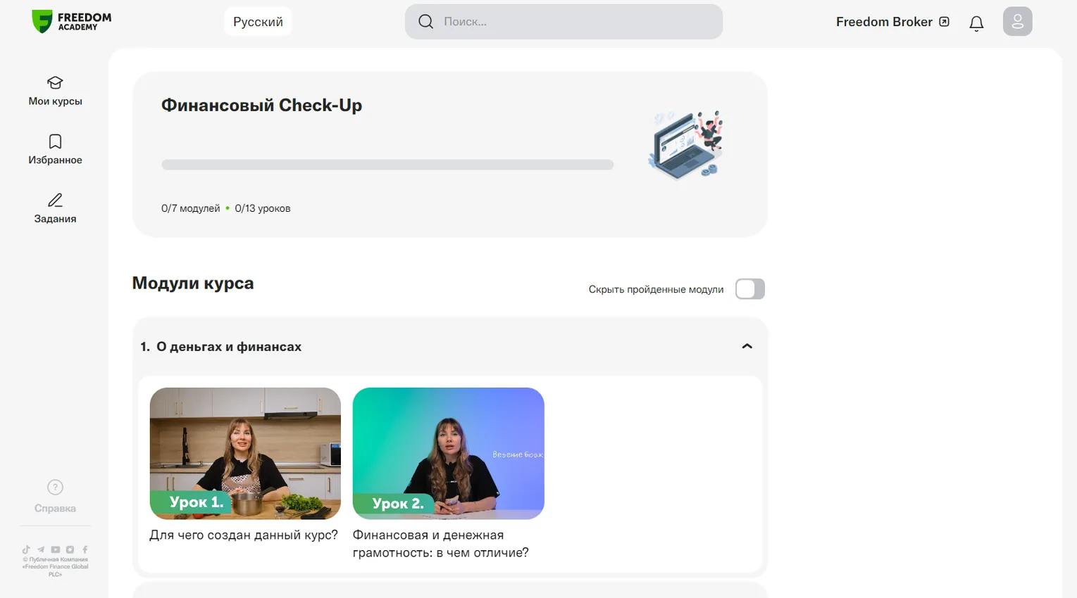Open Мои курсы graduation cap icon
Screen dimensions: 1077x598
click(55, 82)
